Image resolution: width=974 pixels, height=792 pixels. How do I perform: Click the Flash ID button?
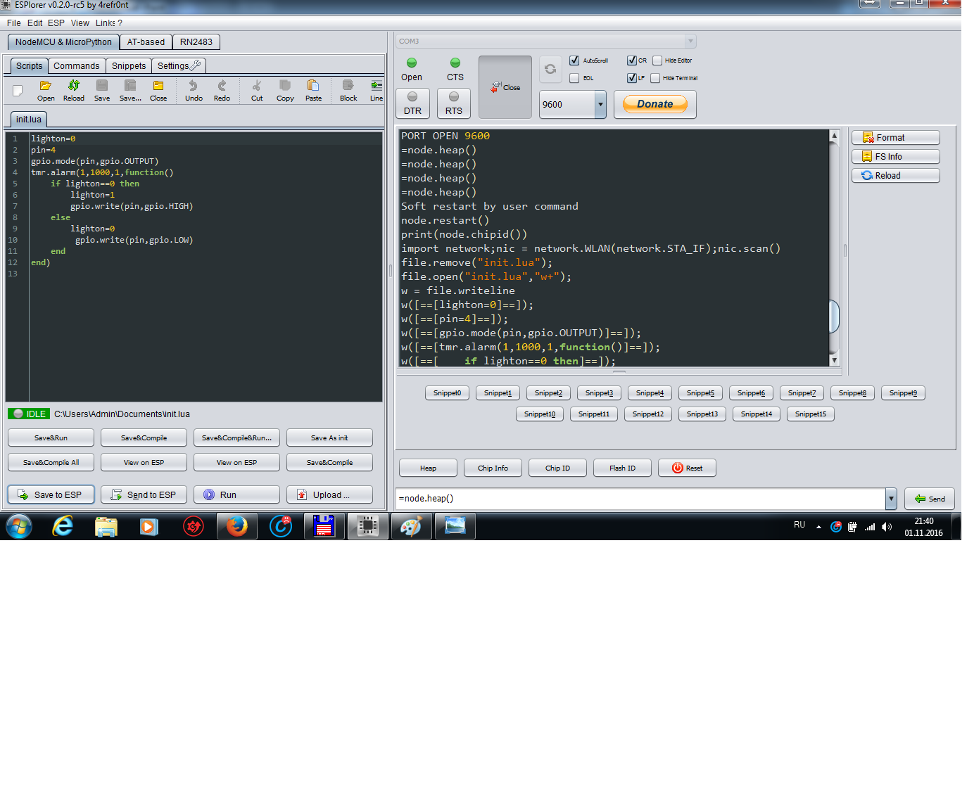pos(622,468)
